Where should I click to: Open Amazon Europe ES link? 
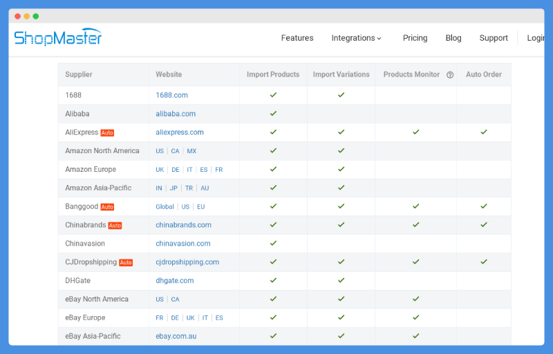click(203, 170)
